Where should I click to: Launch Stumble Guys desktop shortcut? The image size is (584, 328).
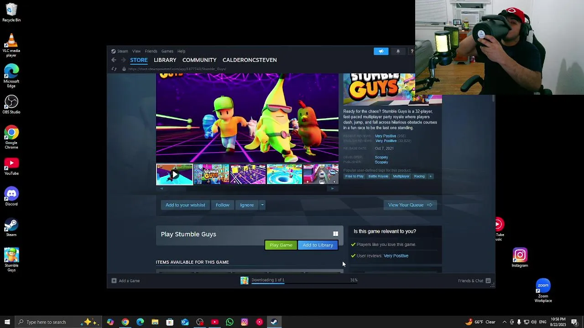pyautogui.click(x=11, y=260)
